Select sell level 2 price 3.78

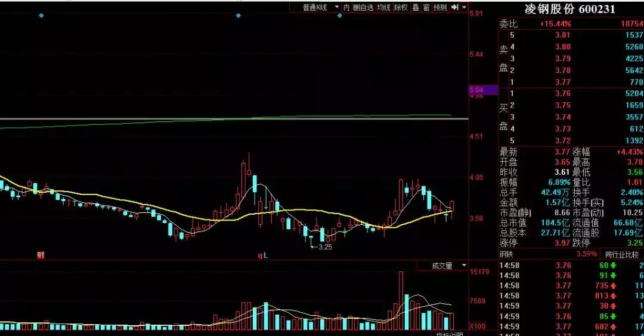[563, 71]
